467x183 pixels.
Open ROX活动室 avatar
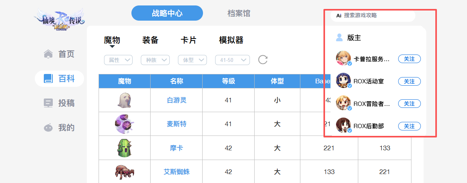tap(343, 81)
